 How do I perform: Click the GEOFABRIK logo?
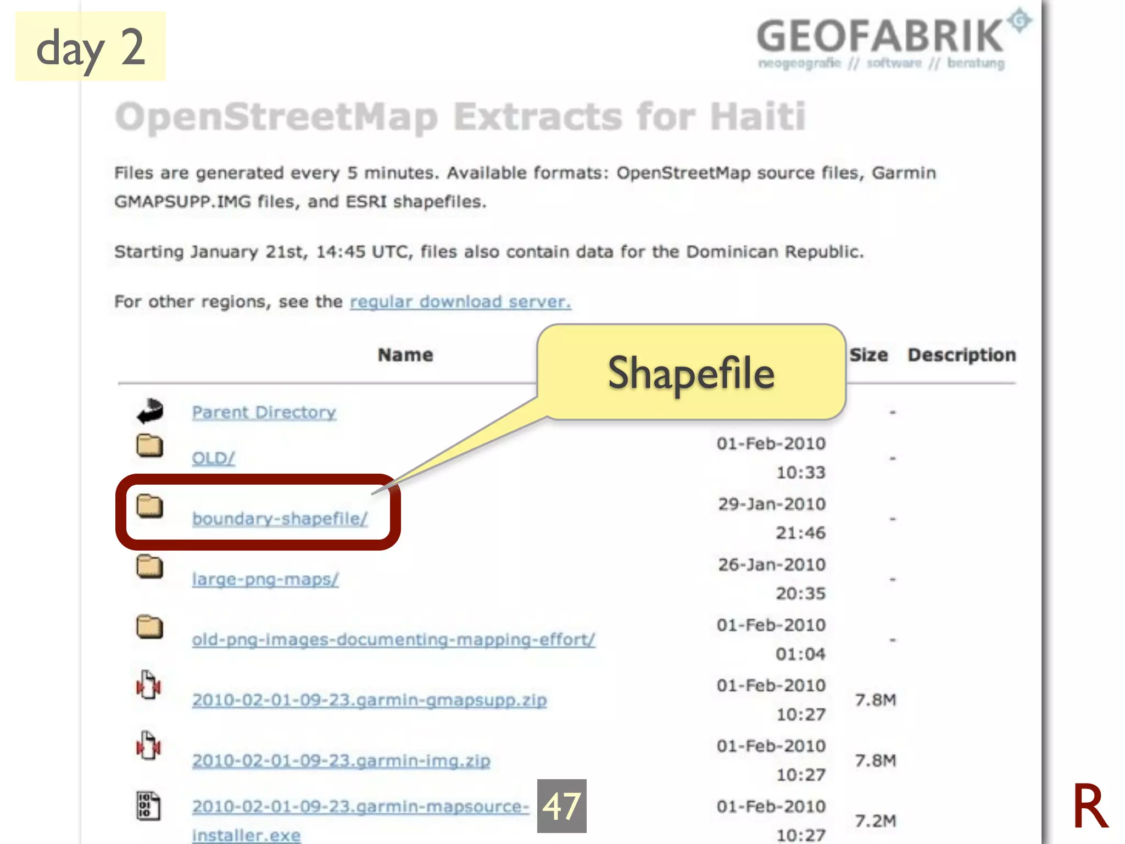(x=894, y=40)
